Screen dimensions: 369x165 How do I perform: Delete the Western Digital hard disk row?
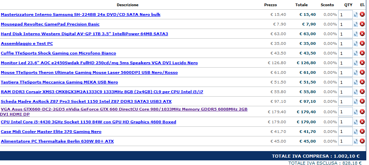pyautogui.click(x=362, y=34)
